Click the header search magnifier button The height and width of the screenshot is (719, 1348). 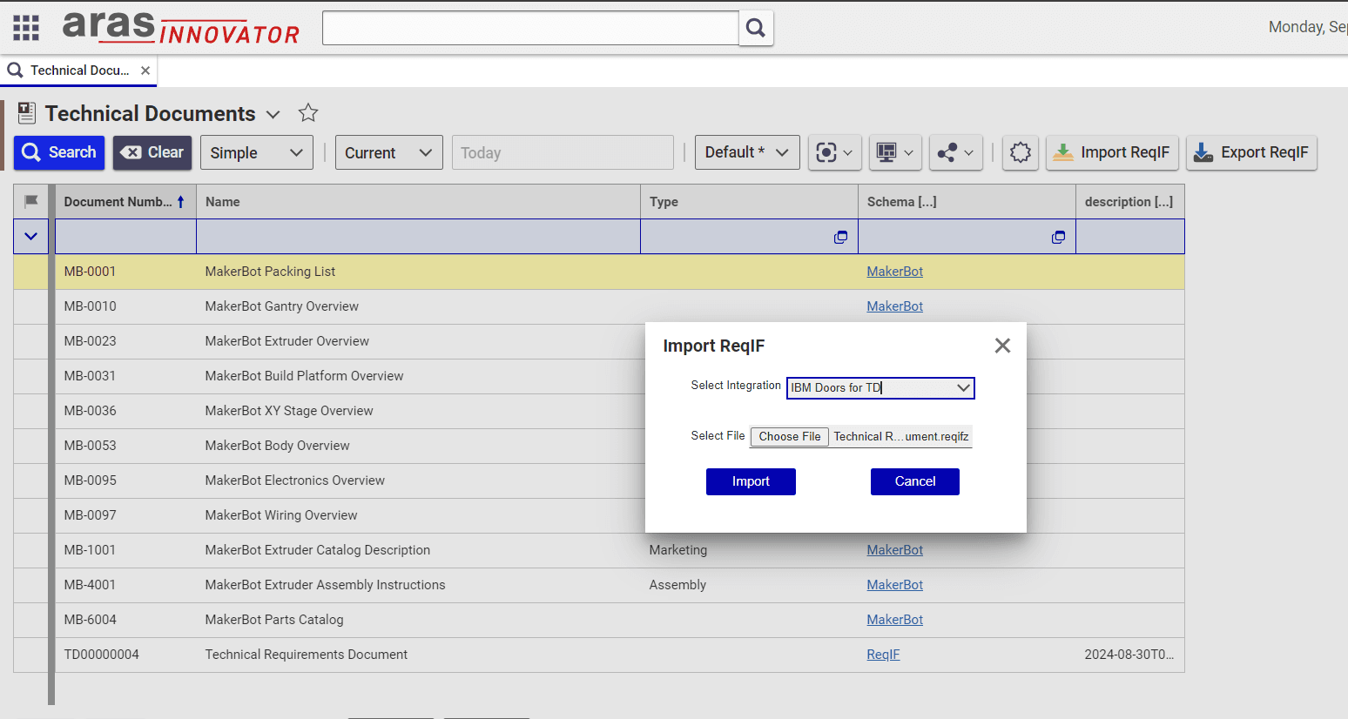[756, 28]
